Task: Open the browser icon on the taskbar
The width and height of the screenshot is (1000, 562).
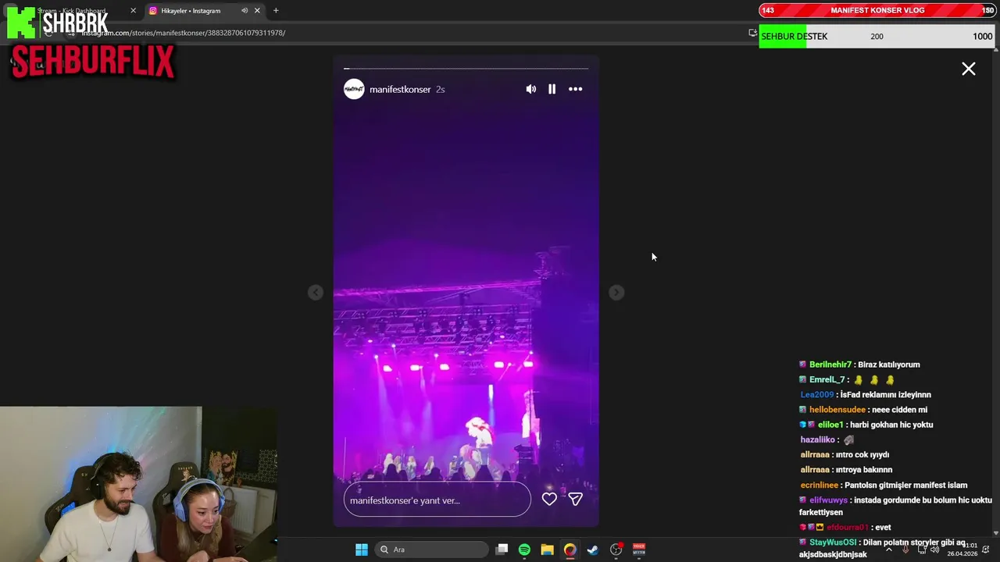Action: [x=570, y=550]
